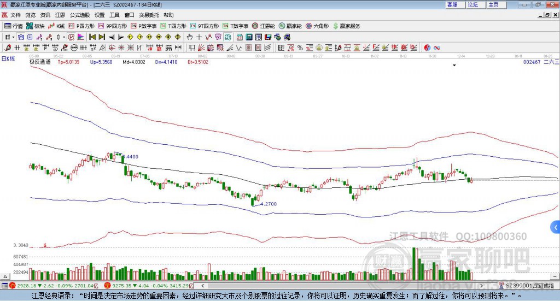Open the P数字表 tool
Screen dimensions: 560x301
pyautogui.click(x=144, y=26)
